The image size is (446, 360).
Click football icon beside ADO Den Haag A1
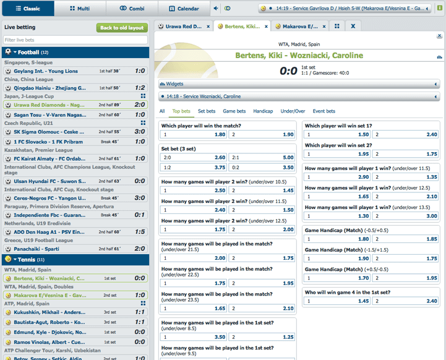pyautogui.click(x=8, y=233)
